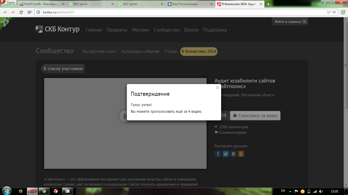Image resolution: width=348 pixels, height=195 pixels.
Task: Open the Школа menu item
Action: click(x=191, y=30)
